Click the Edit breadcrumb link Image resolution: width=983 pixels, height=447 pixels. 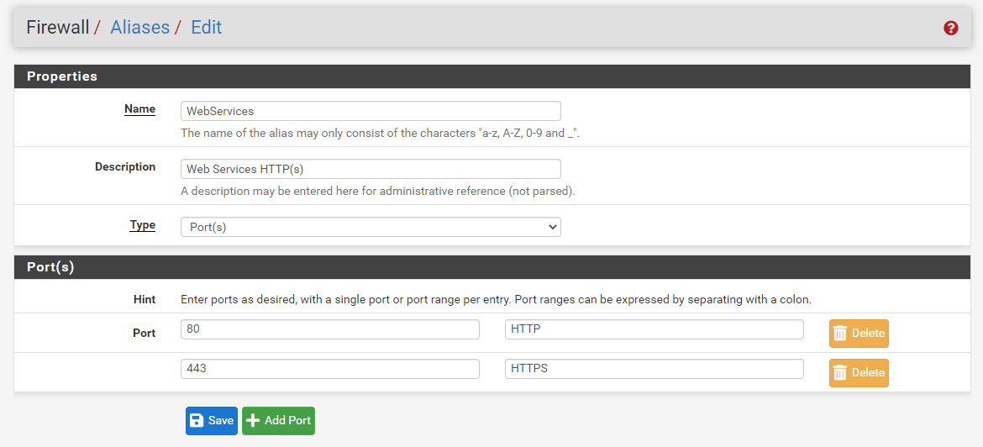[x=206, y=28]
